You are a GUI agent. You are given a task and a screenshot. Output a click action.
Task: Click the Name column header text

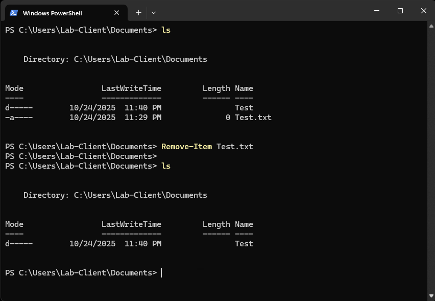pos(244,88)
